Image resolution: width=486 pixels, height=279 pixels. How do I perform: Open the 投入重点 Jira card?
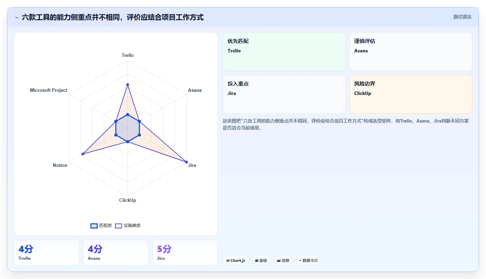(284, 94)
